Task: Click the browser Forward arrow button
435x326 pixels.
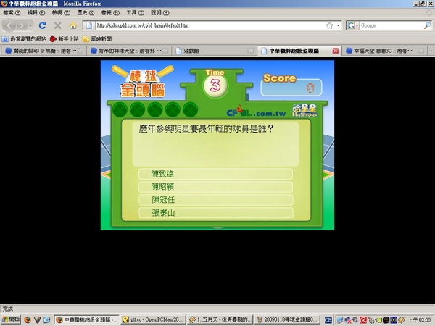Action: coord(22,26)
